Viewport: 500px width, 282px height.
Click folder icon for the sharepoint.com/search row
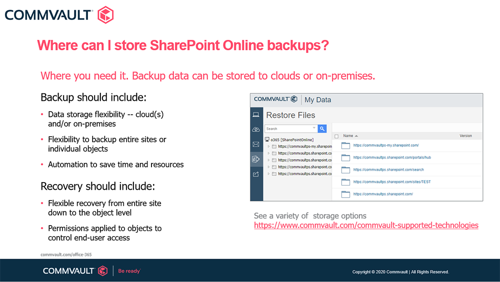pyautogui.click(x=345, y=170)
